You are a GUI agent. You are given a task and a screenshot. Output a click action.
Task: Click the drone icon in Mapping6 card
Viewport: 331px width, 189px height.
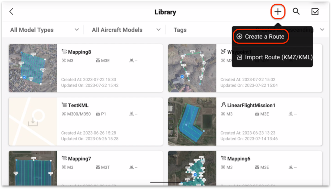[223, 167]
